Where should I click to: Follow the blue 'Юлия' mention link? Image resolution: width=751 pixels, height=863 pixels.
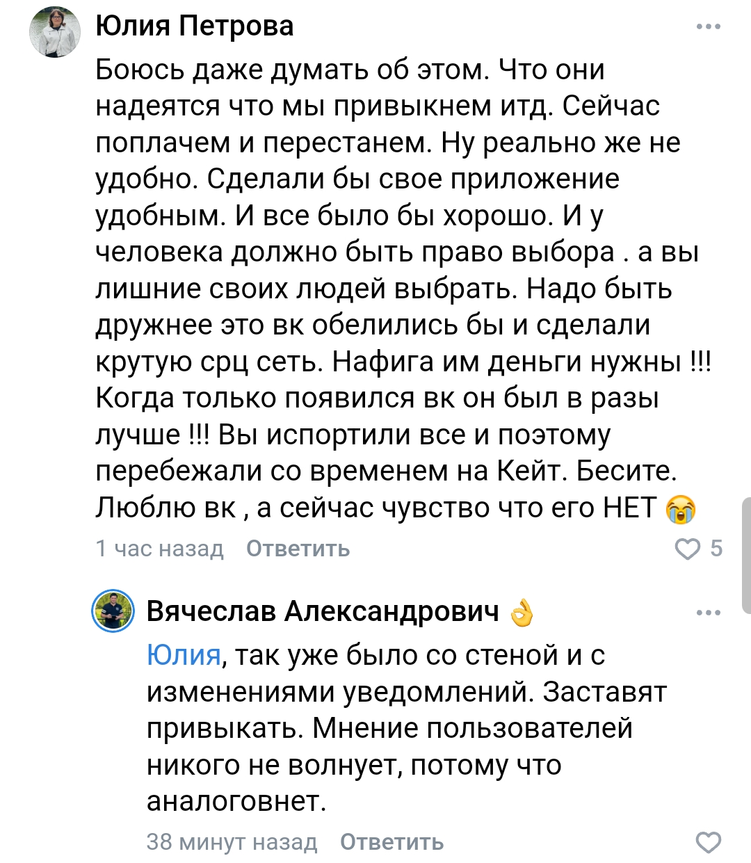click(x=184, y=655)
